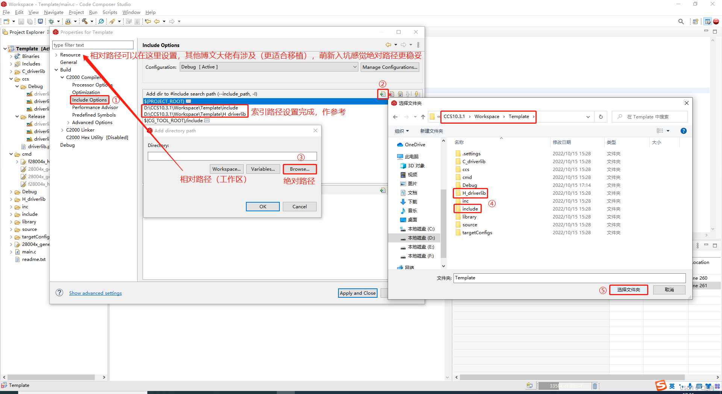The width and height of the screenshot is (722, 394).
Task: Click Manage Configurations... button
Action: (390, 67)
